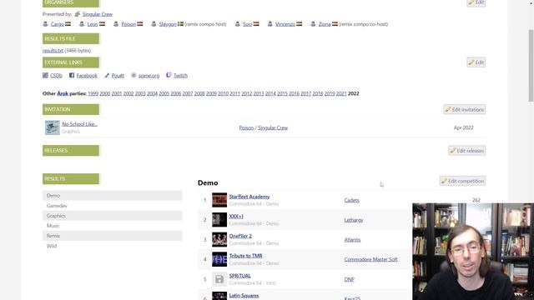Open the XXX+I demo entry
Screen dimensions: 534x300
[x=236, y=217]
